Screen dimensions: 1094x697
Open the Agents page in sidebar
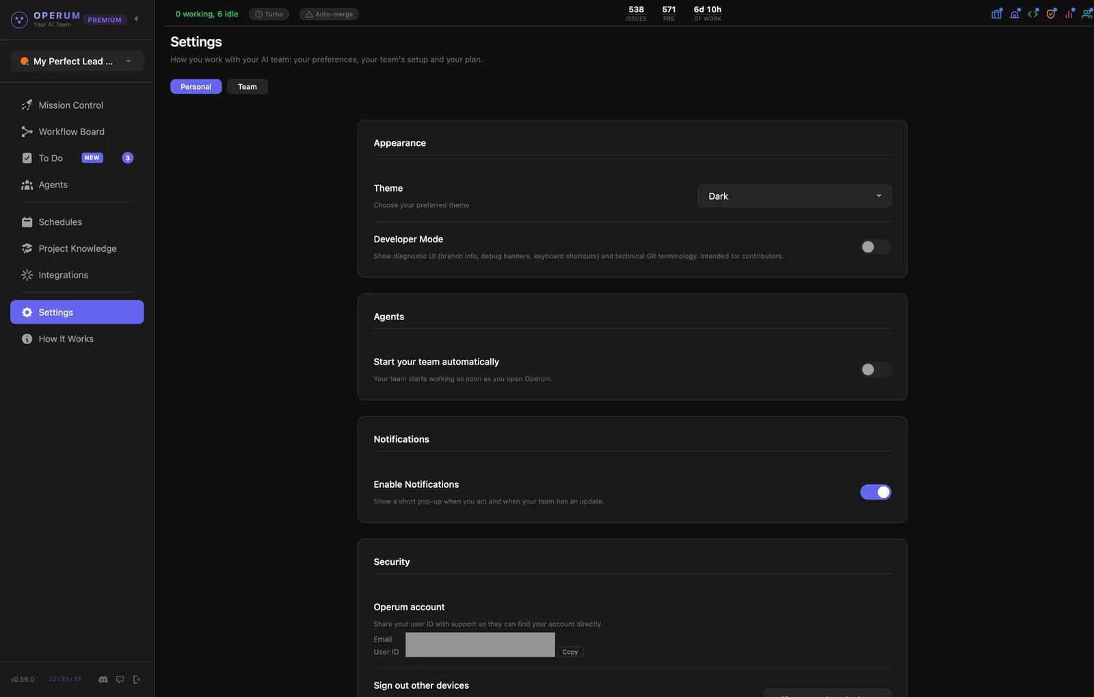pyautogui.click(x=77, y=185)
